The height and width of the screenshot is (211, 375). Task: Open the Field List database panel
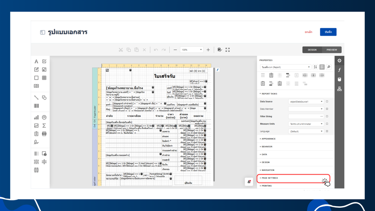pos(339,80)
